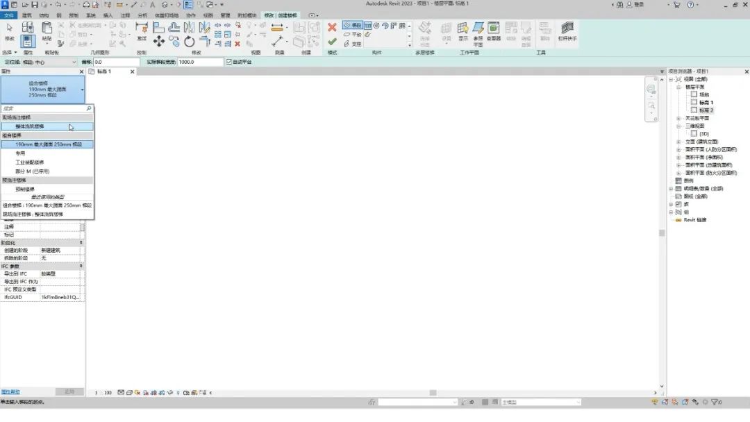This screenshot has height=422, width=750.
Task: Expand the 立面 (建筑立面) tree node
Action: click(x=678, y=142)
